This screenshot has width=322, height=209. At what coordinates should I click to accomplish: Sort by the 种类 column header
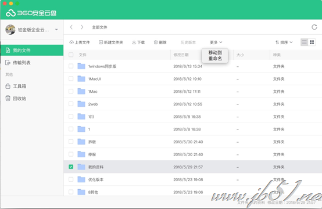pos(277,55)
